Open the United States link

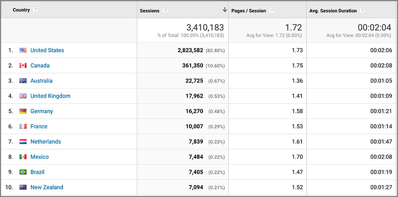click(x=47, y=50)
